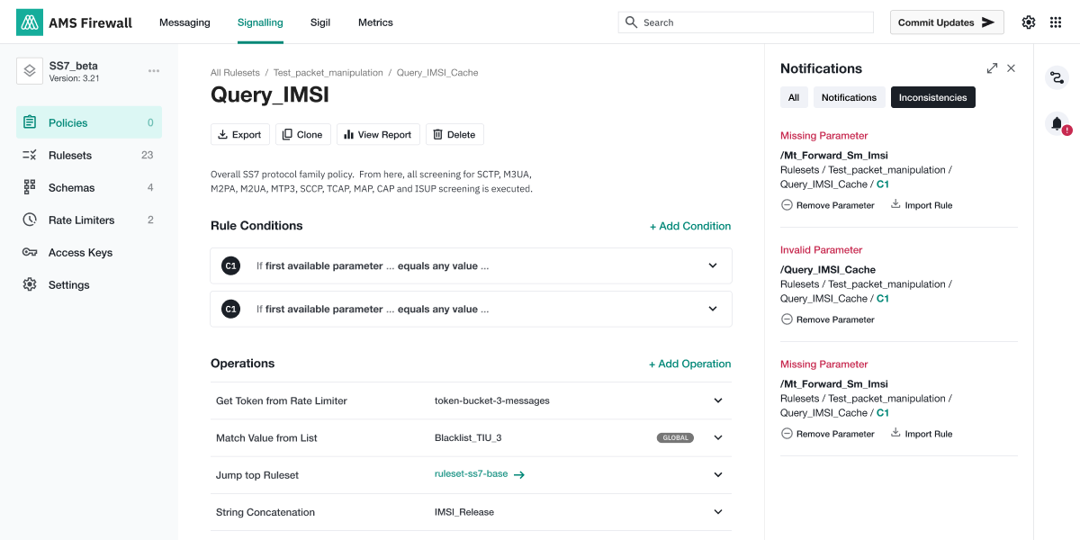
Task: Open the Messaging tab
Action: point(184,22)
